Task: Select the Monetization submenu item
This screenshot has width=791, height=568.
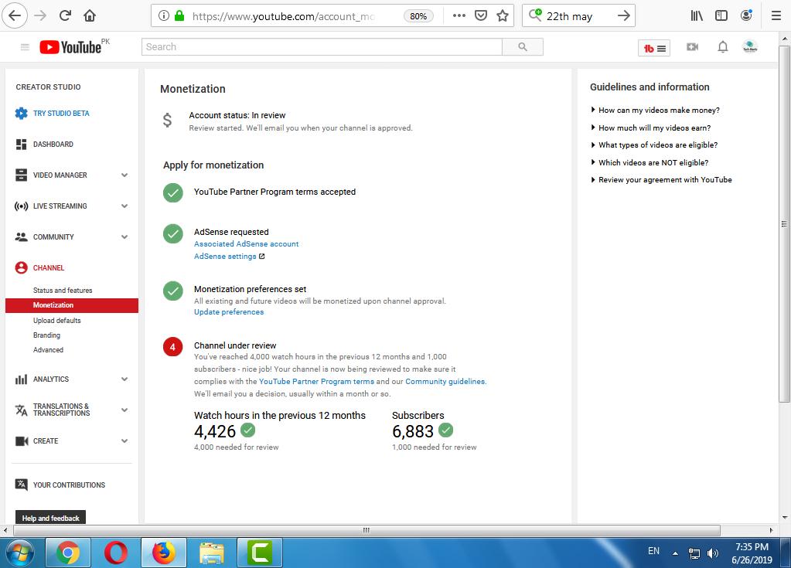Action: tap(72, 305)
